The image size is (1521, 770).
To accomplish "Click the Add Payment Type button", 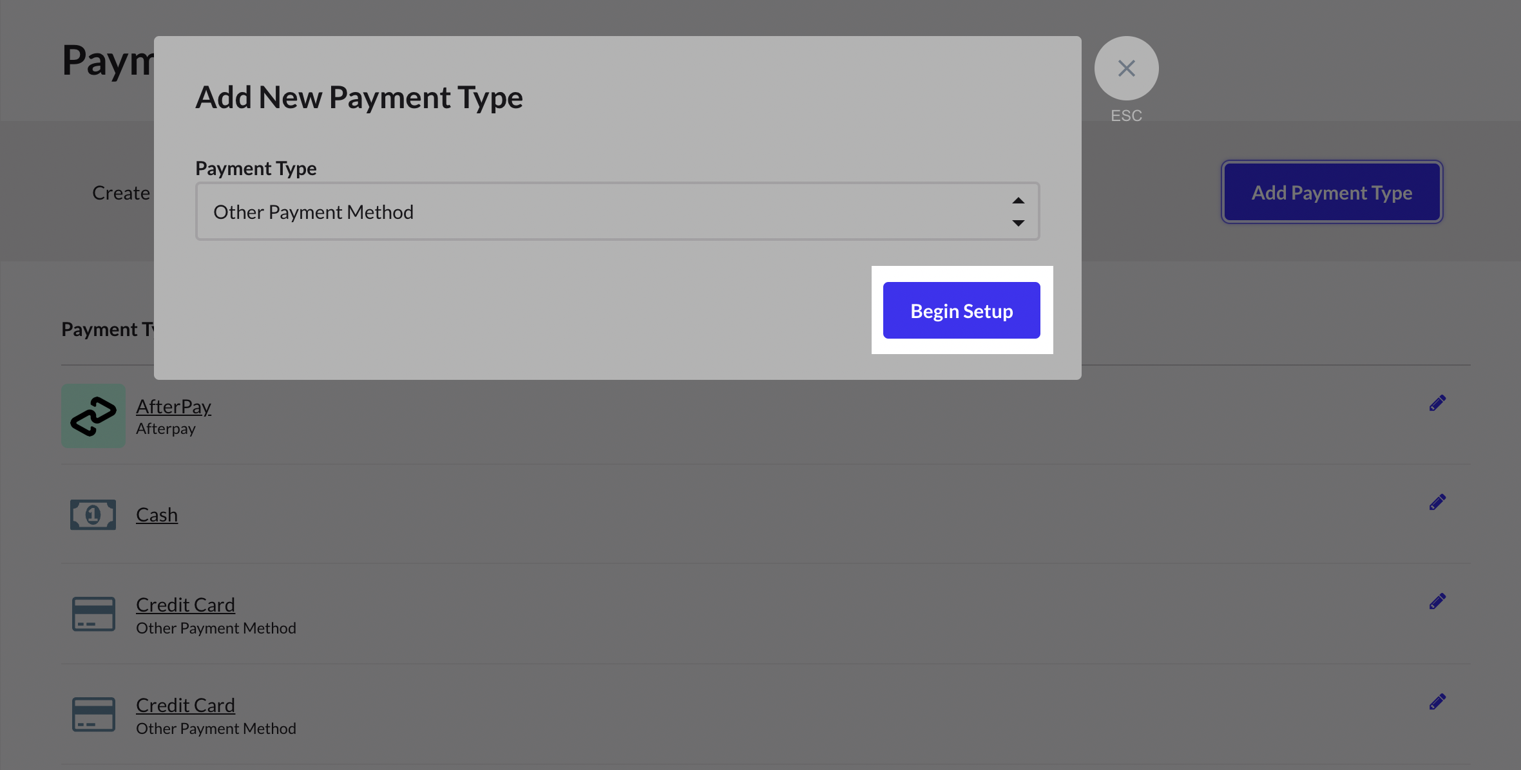I will coord(1332,192).
